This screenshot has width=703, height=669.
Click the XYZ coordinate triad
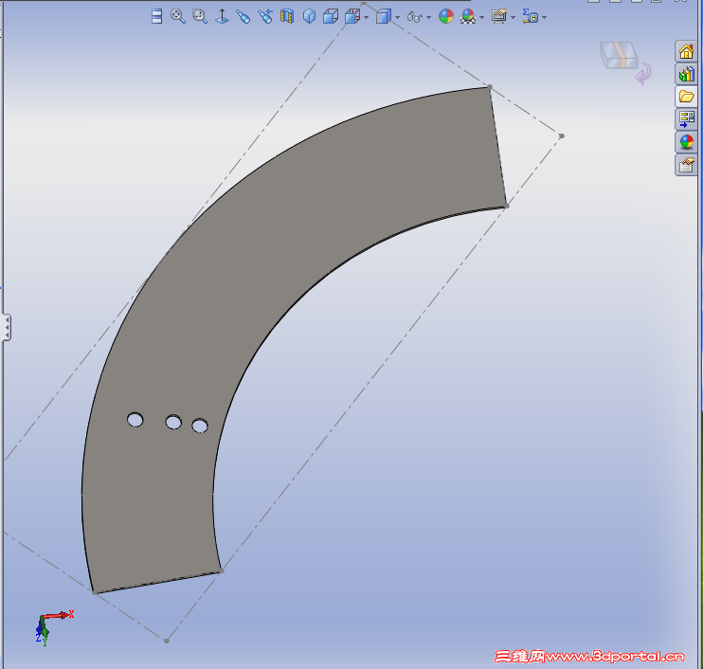pos(54,627)
